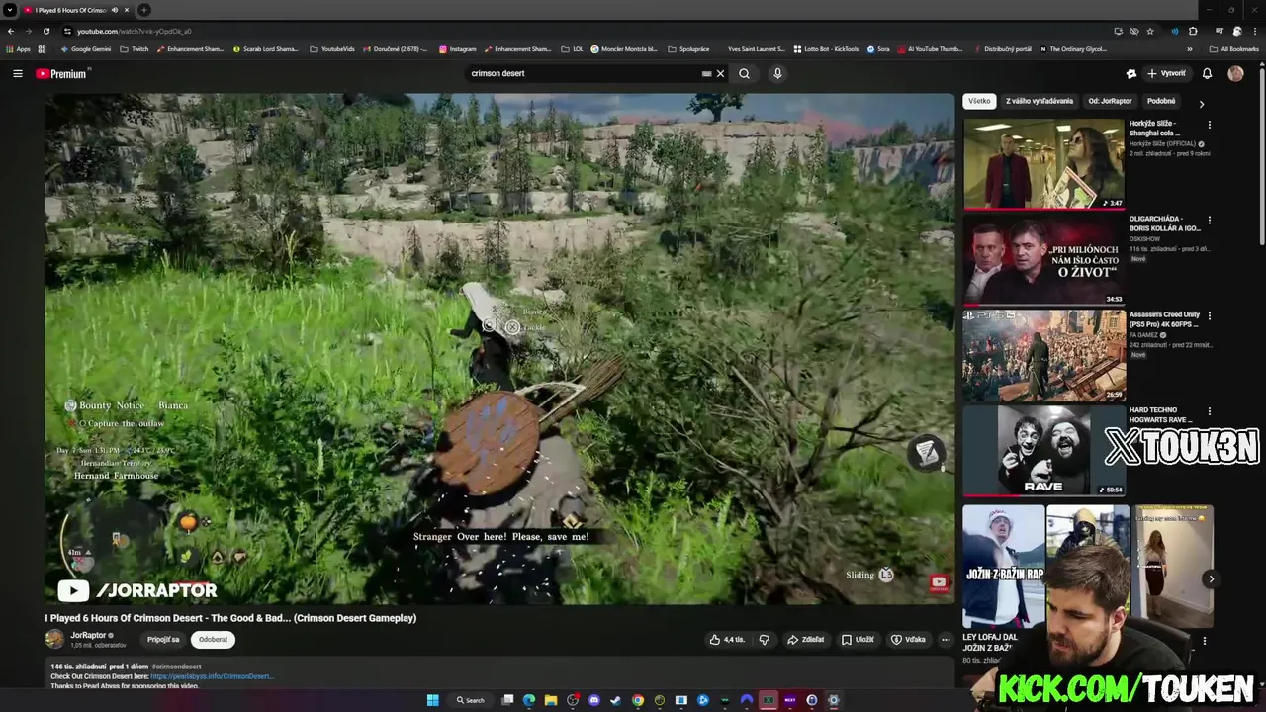Open JorRaptor channel avatar under video
This screenshot has height=712, width=1266.
point(54,640)
